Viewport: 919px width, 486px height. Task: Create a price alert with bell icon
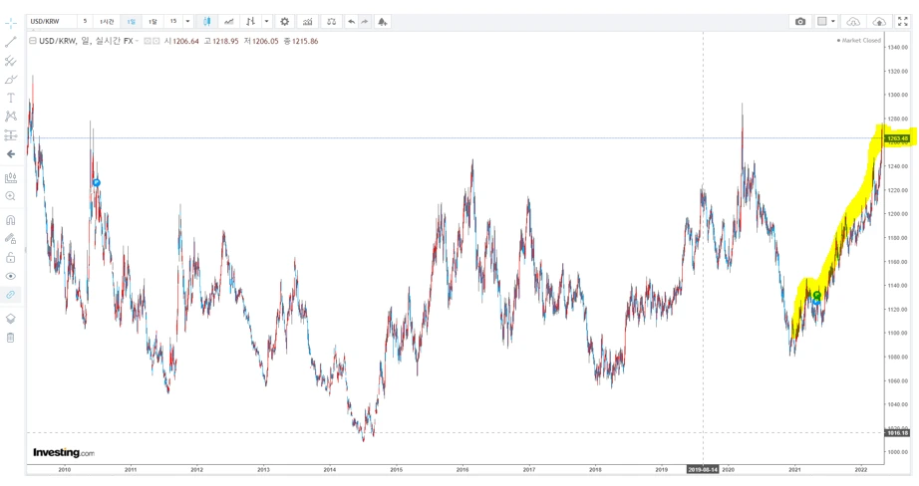click(383, 22)
